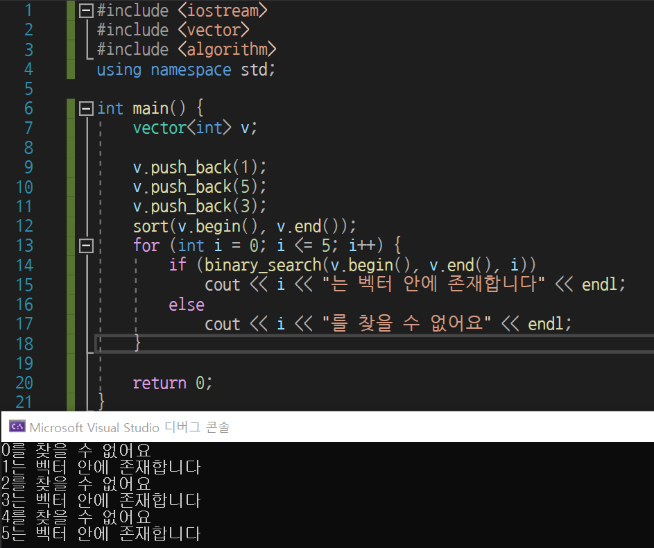Click the 'return 0;' statement
This screenshot has height=548, width=654.
pyautogui.click(x=173, y=383)
